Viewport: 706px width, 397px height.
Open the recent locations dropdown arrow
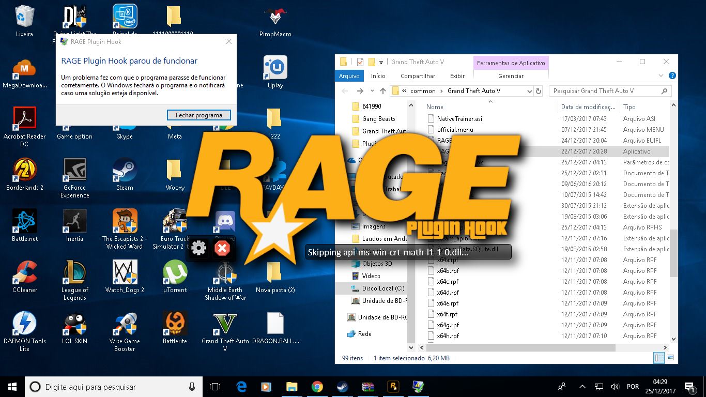pyautogui.click(x=372, y=91)
